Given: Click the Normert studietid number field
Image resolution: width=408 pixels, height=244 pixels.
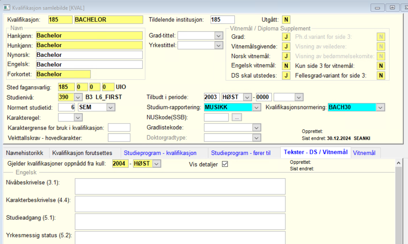Looking at the screenshot, I should tap(67, 107).
